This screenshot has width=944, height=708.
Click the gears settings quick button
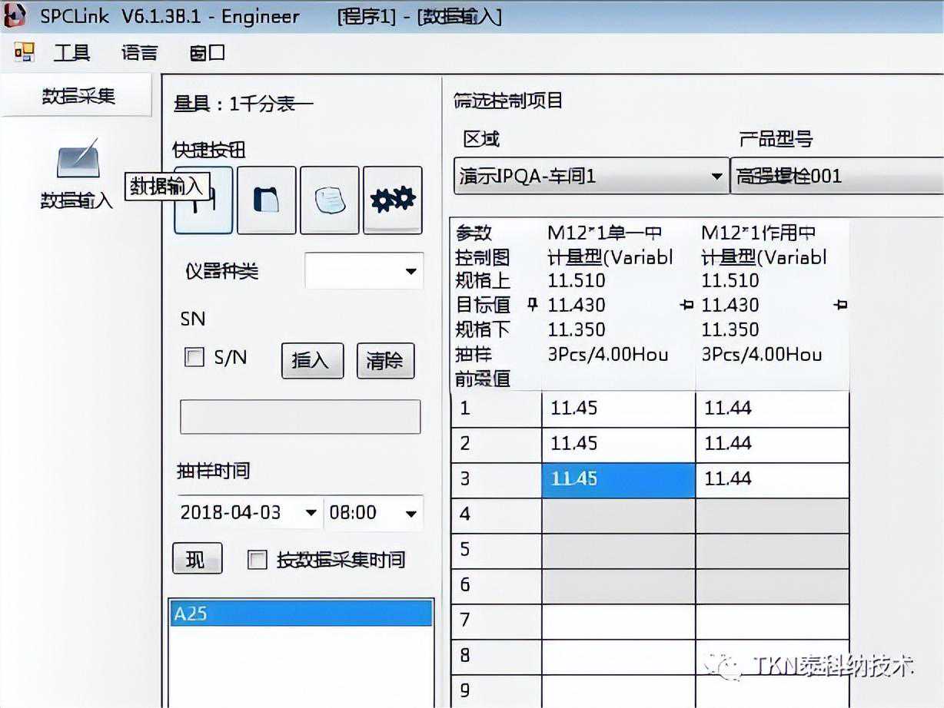[x=392, y=200]
